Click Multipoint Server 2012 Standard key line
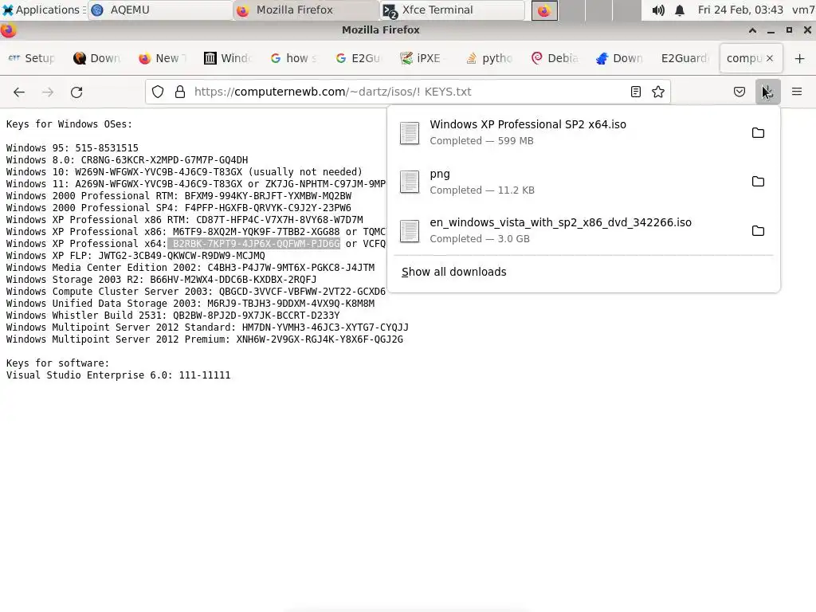The height and width of the screenshot is (612, 816). click(x=207, y=328)
